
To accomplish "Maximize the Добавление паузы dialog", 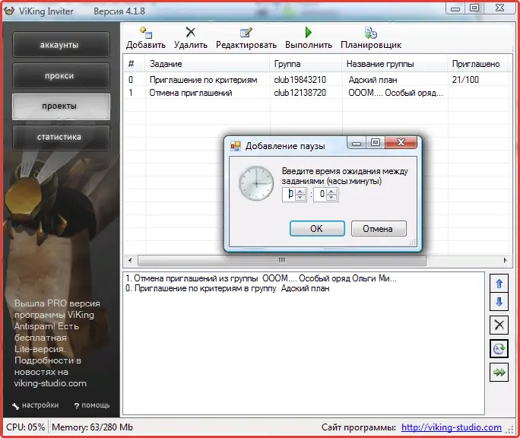I will 376,142.
